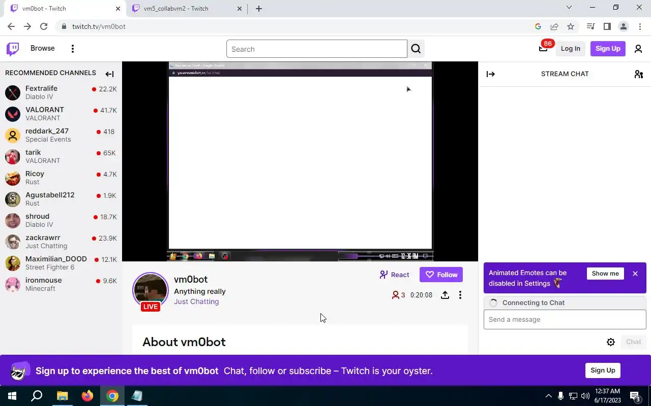Open Firefox from the taskbar
The height and width of the screenshot is (406, 651).
click(87, 396)
